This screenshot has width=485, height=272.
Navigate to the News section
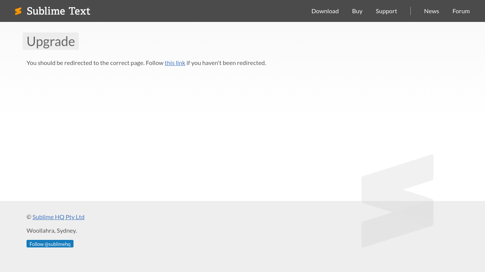tap(431, 11)
